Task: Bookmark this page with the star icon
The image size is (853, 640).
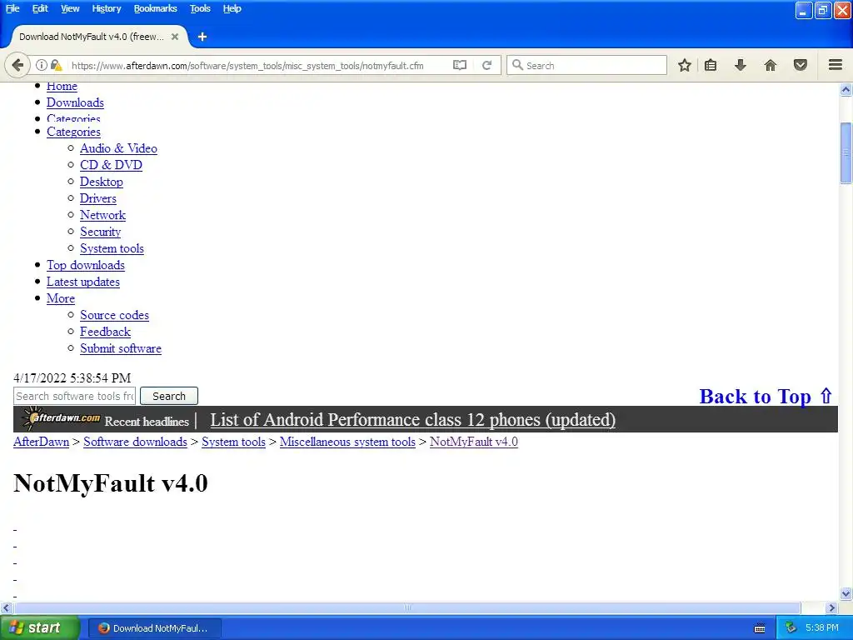Action: 685,65
